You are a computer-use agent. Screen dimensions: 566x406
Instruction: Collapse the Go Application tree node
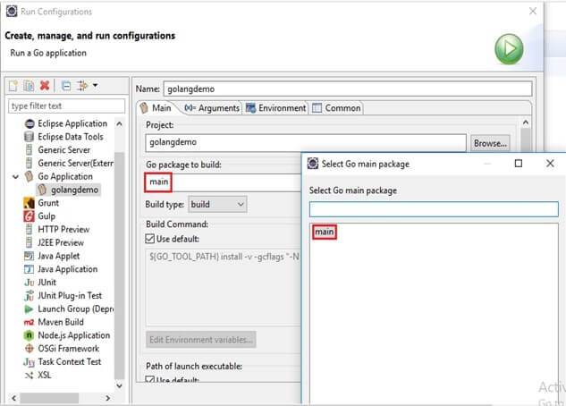[x=14, y=176]
